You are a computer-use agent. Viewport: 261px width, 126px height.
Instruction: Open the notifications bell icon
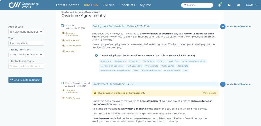tap(219, 5)
